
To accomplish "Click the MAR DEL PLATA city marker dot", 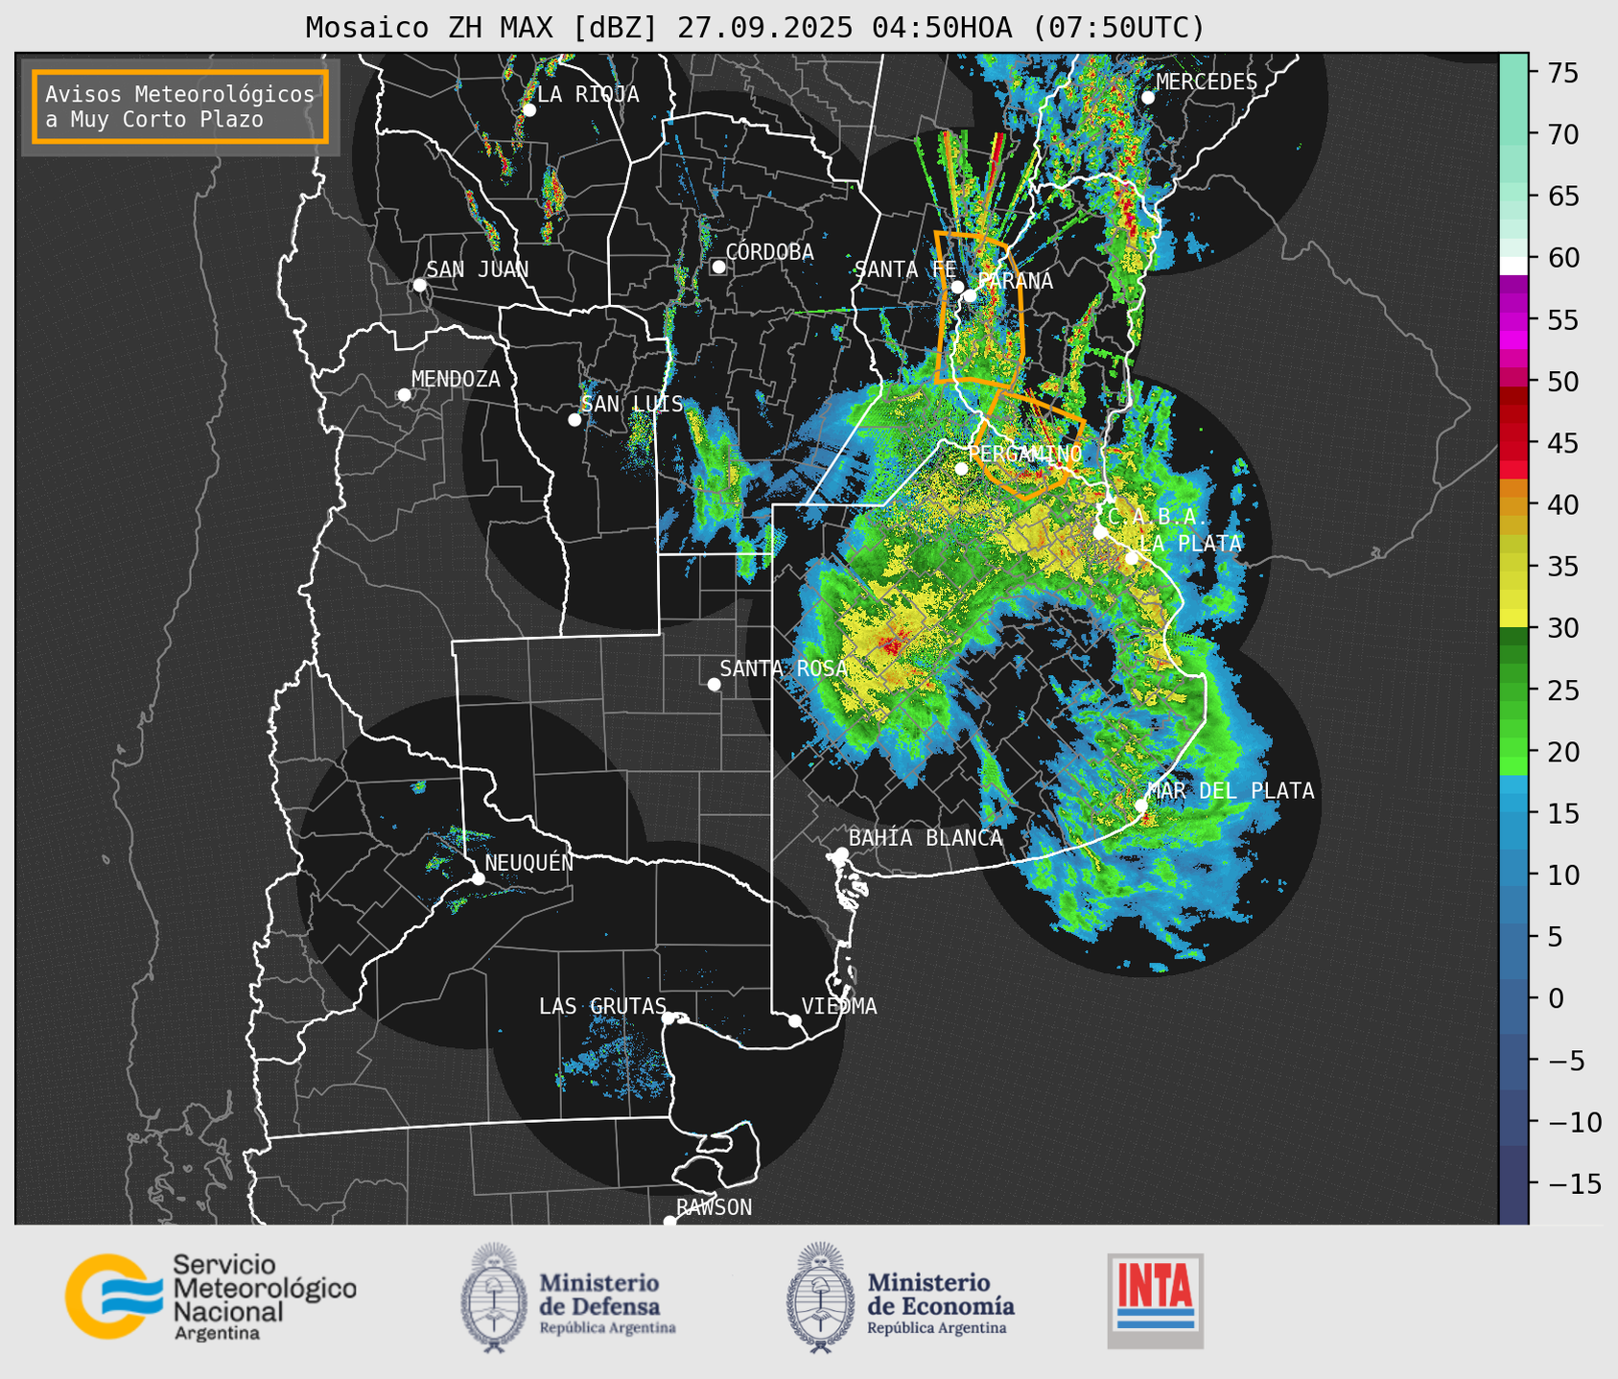I will point(1141,806).
